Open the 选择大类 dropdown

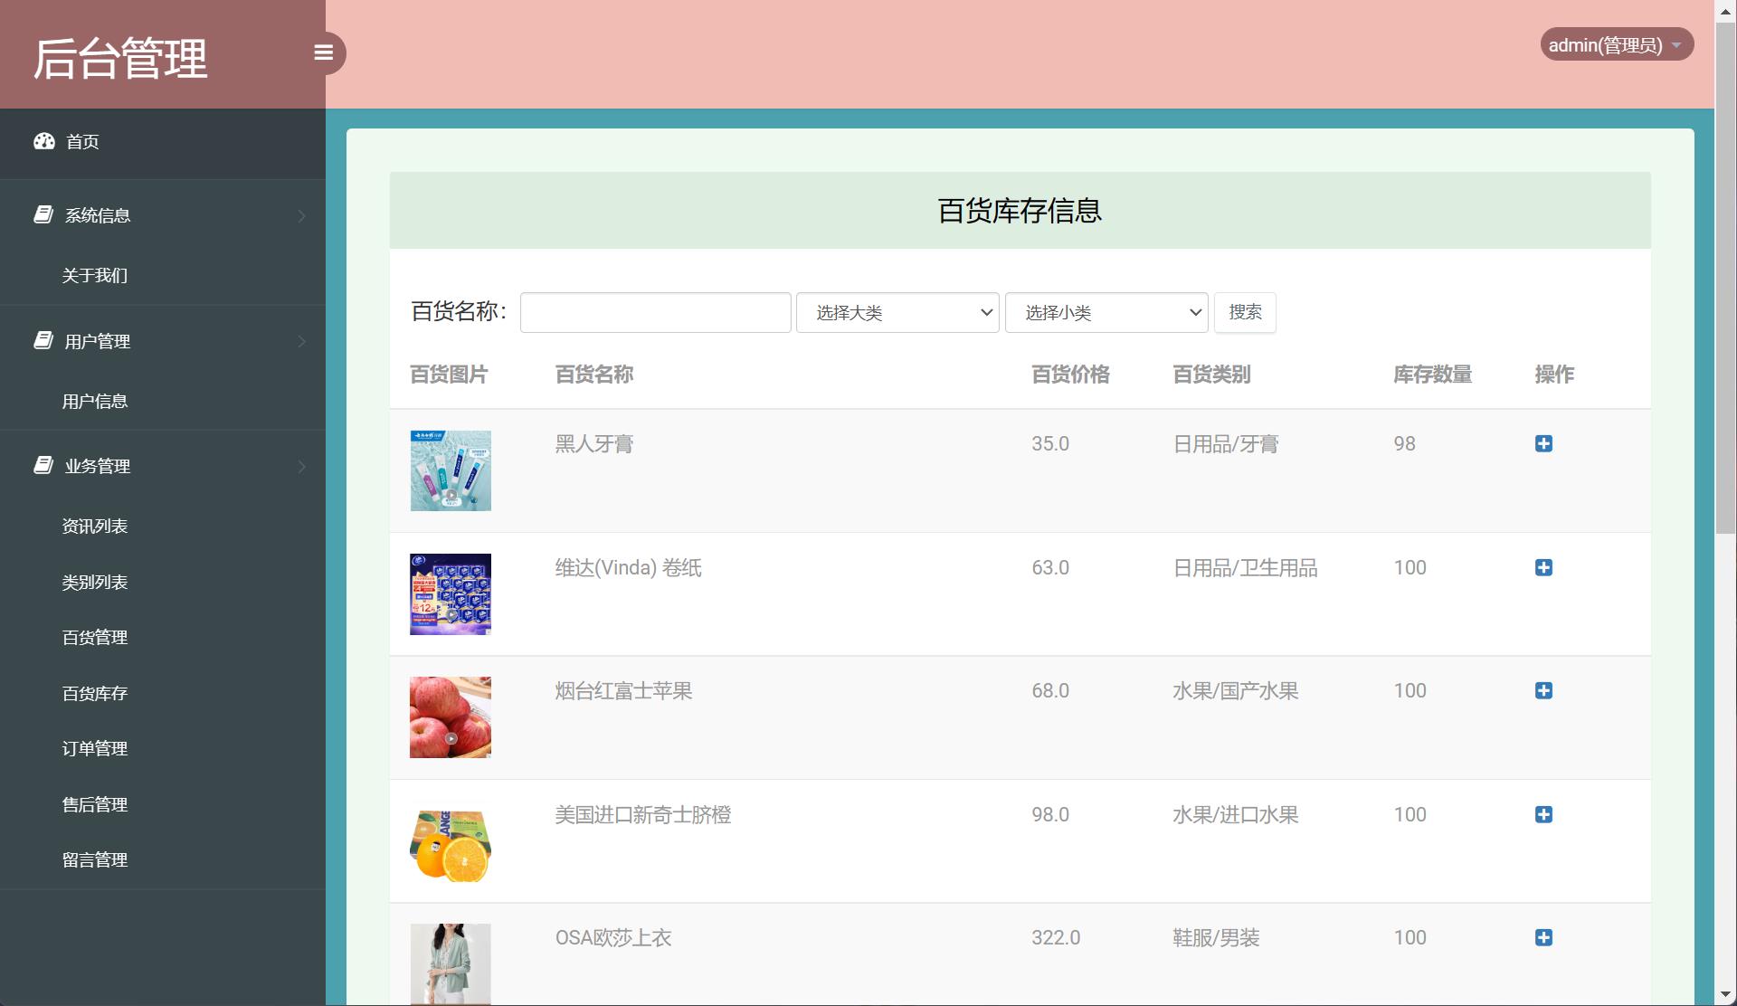897,312
